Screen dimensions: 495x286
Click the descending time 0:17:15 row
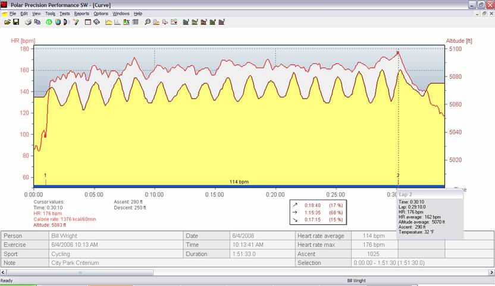tap(318, 220)
